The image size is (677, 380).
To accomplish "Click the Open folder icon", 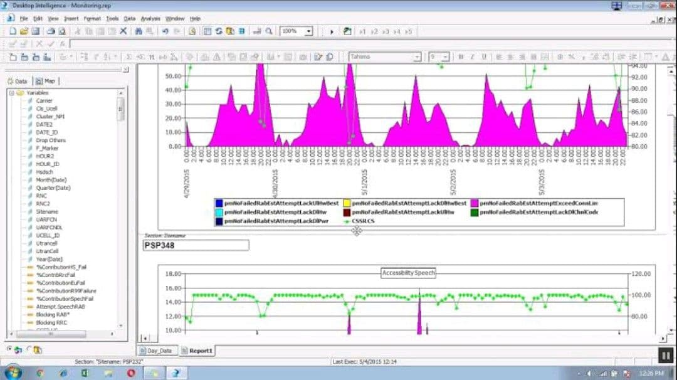I will (24, 31).
